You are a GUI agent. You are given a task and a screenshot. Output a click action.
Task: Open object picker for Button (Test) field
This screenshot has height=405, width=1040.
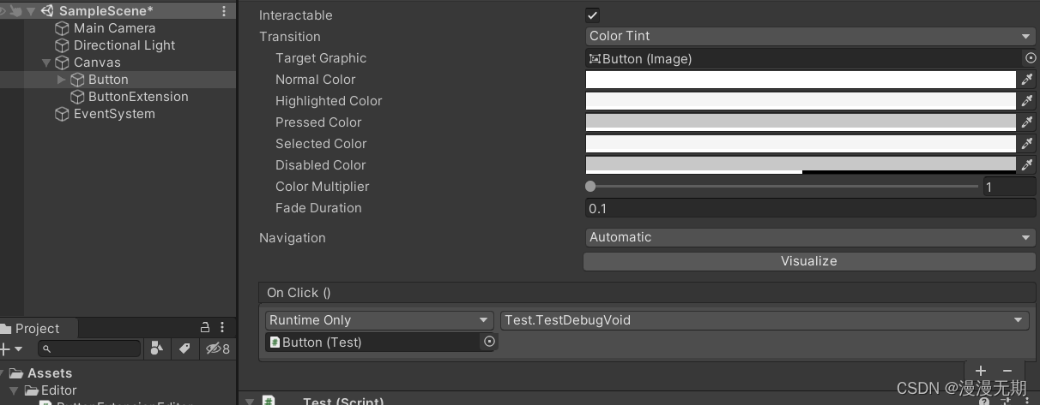[489, 342]
